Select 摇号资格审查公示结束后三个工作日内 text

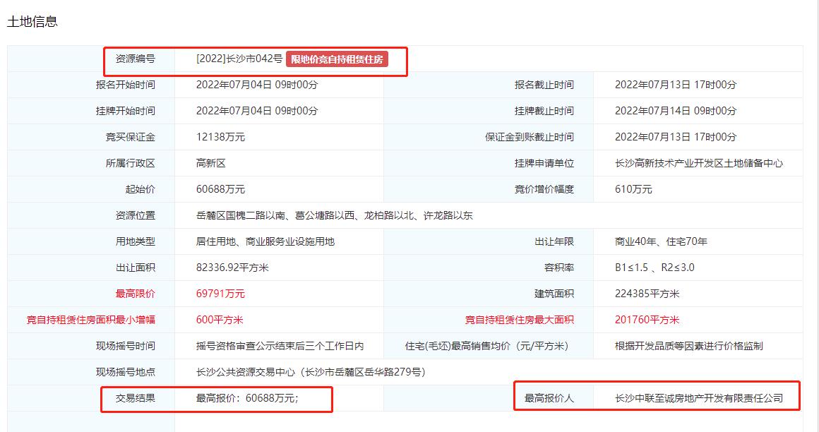(x=280, y=346)
